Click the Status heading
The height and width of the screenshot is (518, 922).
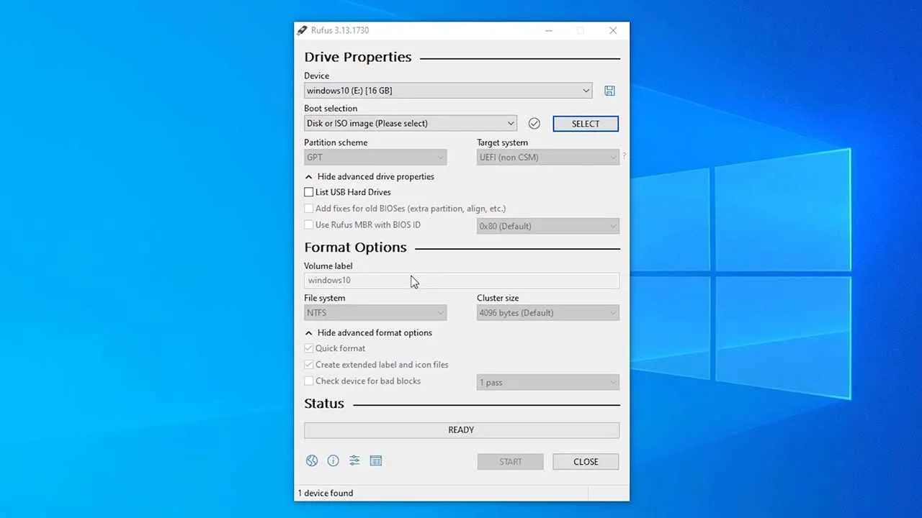pos(324,404)
